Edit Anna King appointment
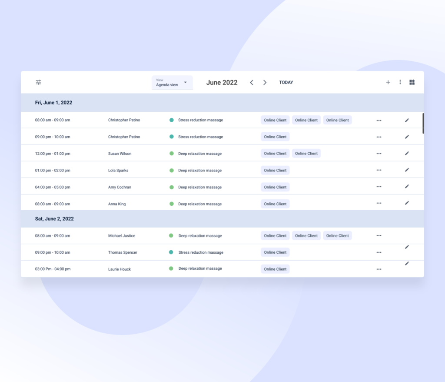Viewport: 445px width, 382px height. click(x=407, y=203)
